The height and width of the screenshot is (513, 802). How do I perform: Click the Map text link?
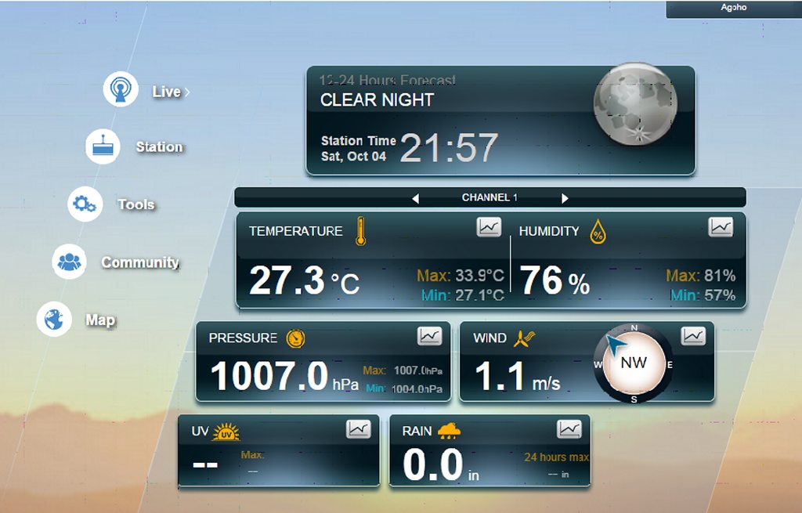pyautogui.click(x=100, y=320)
